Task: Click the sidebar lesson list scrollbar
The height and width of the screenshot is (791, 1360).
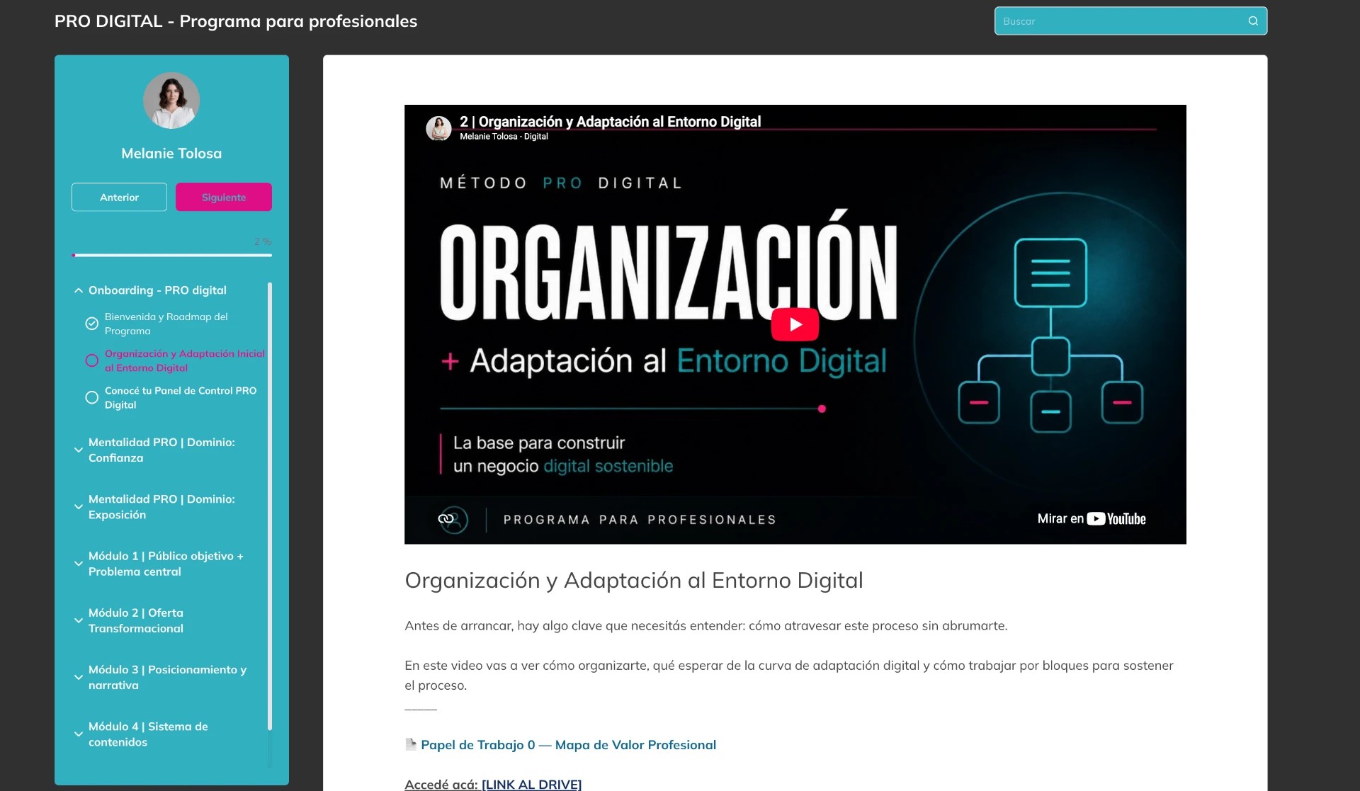Action: coord(270,506)
